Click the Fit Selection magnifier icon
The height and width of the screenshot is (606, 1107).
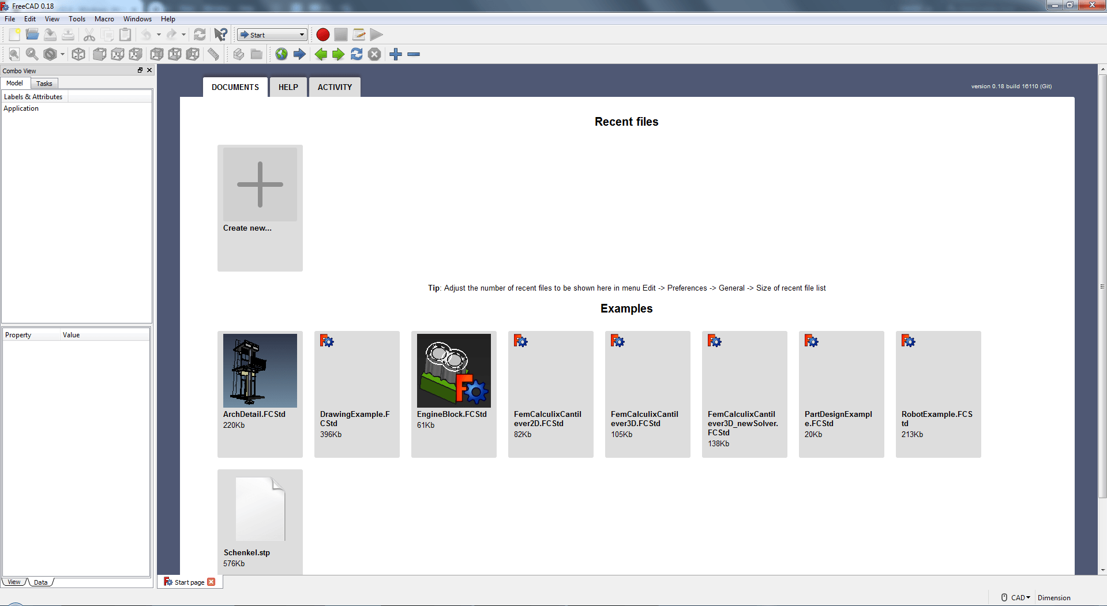pos(32,54)
